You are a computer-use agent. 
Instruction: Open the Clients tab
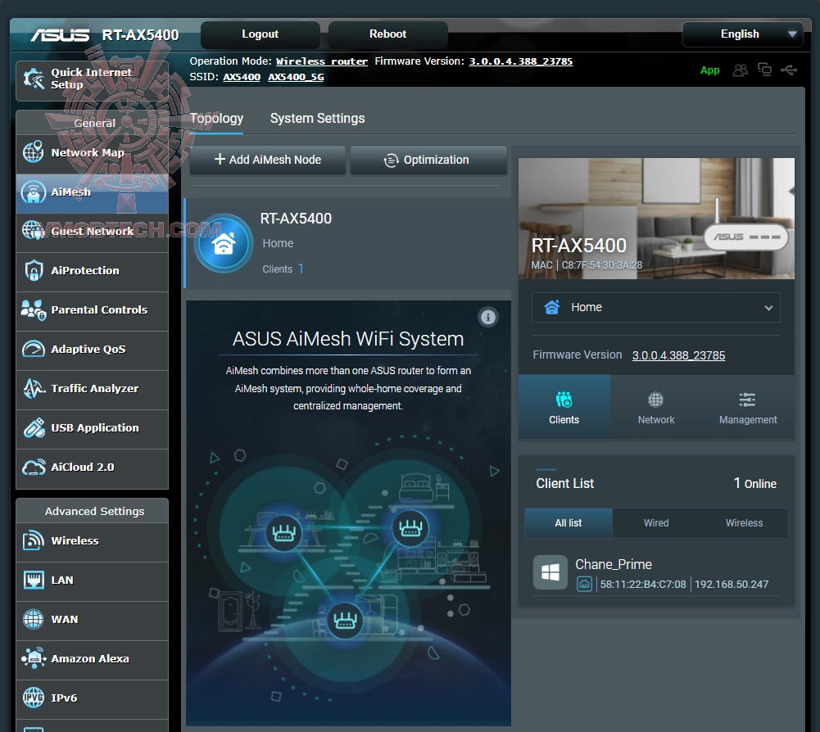pyautogui.click(x=564, y=407)
